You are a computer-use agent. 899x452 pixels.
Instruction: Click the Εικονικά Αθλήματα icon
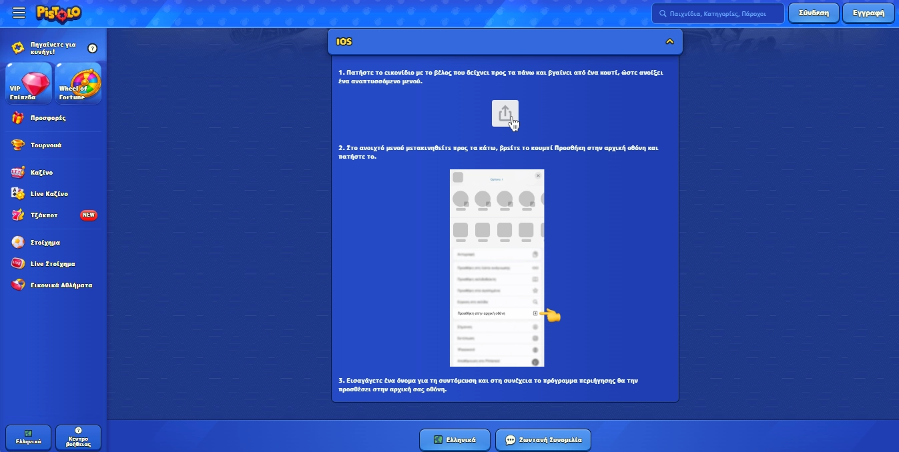coord(18,285)
